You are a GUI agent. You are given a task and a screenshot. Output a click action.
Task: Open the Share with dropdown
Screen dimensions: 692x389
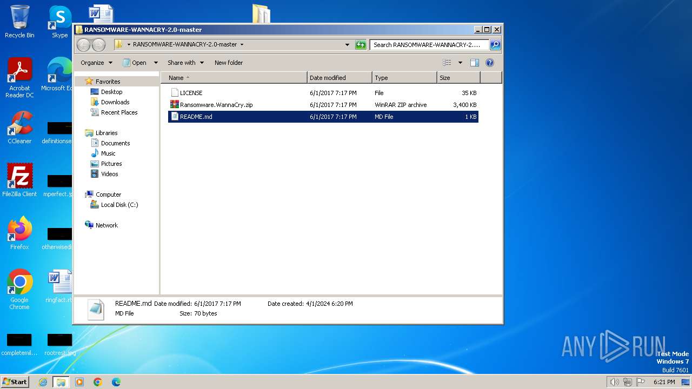tap(185, 63)
